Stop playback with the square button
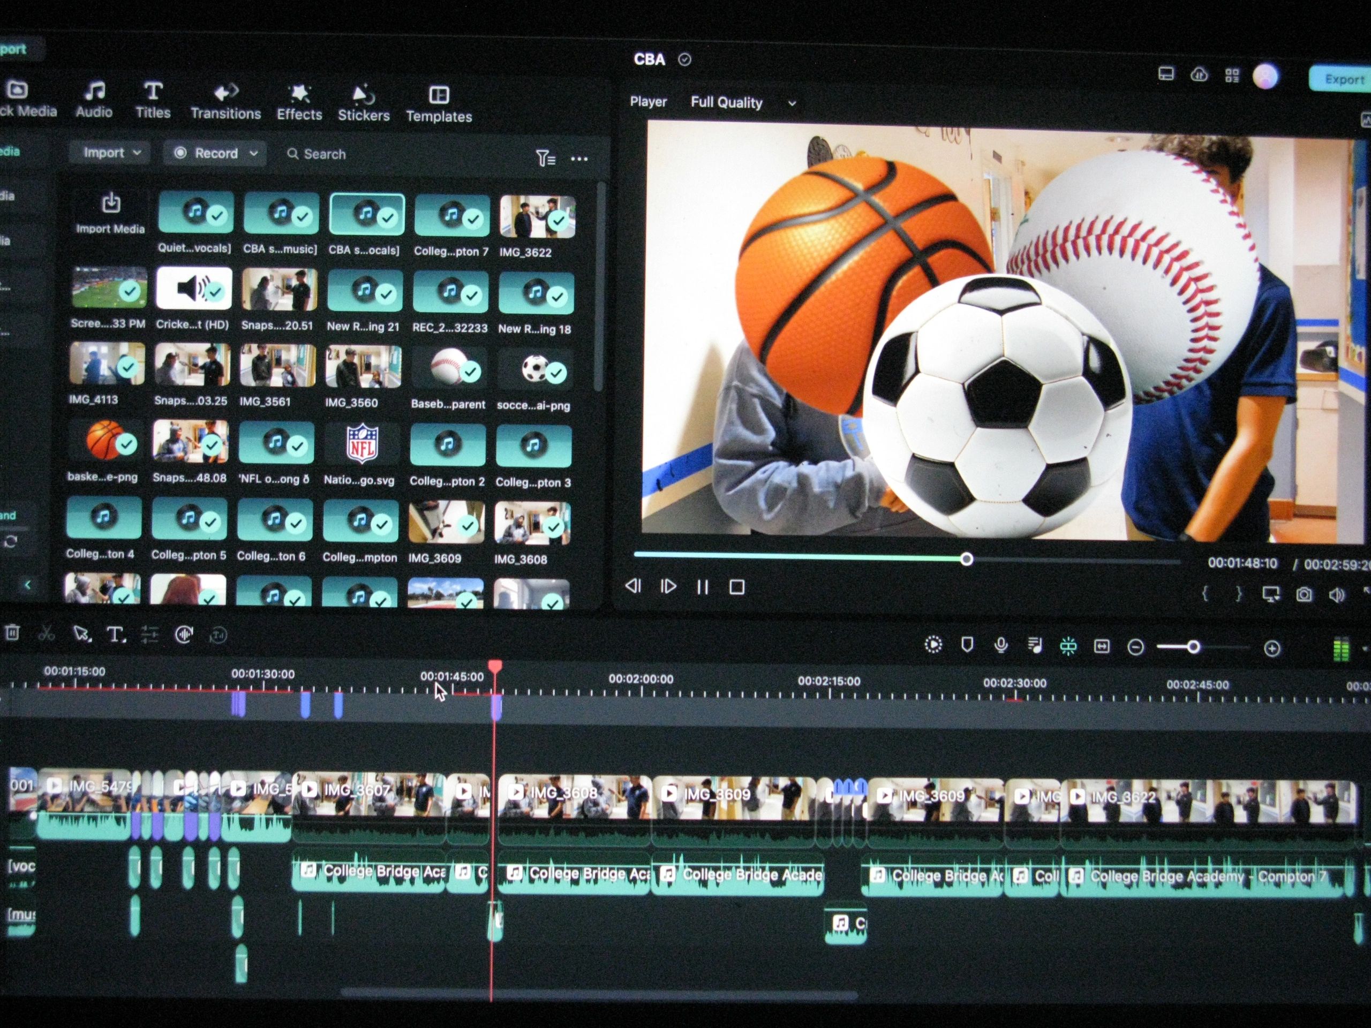 [736, 587]
